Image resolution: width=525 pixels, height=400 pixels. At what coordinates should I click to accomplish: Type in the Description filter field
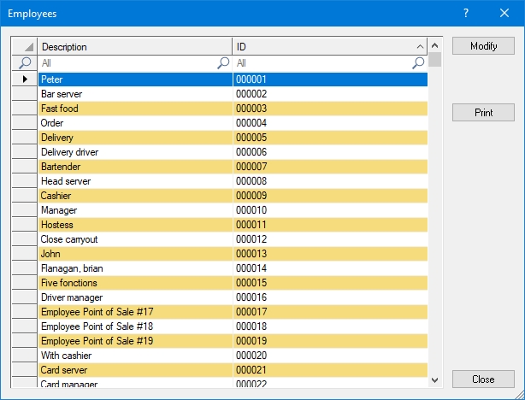pyautogui.click(x=128, y=63)
